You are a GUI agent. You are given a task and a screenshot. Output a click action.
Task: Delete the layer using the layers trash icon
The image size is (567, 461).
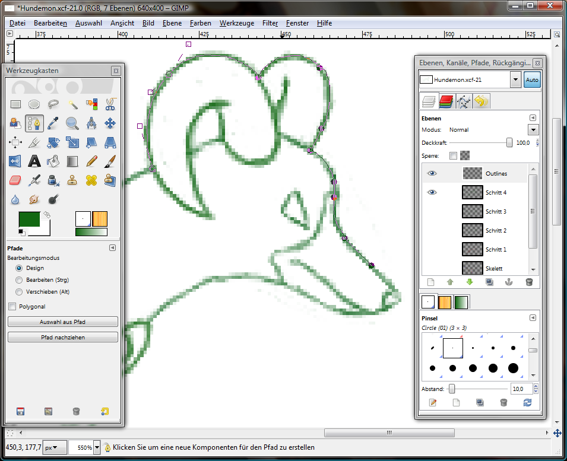tap(529, 282)
